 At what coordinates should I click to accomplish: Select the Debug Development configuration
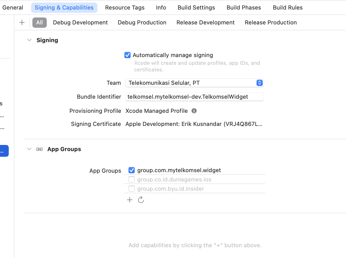80,23
